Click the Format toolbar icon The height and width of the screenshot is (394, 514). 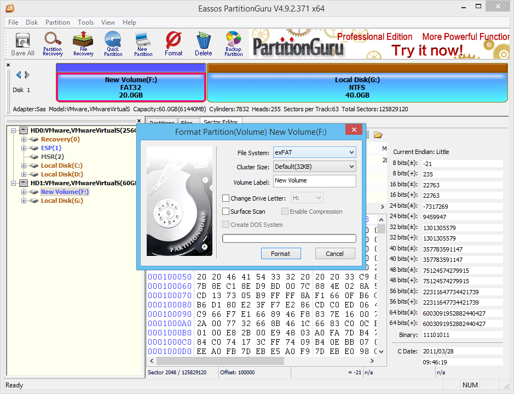coord(174,44)
